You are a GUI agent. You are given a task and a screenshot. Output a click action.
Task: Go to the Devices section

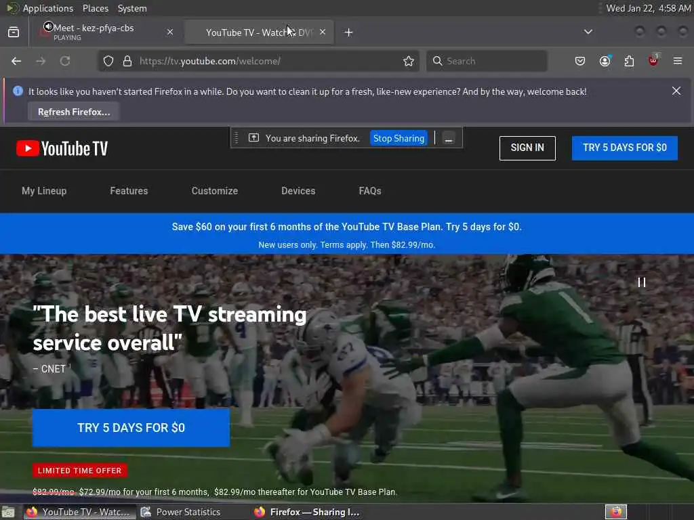click(298, 191)
